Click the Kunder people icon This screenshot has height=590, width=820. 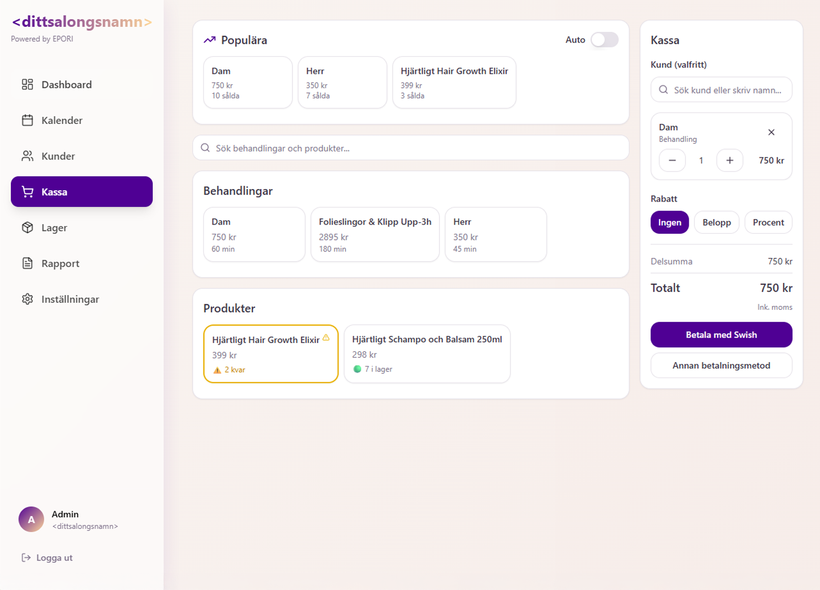tap(27, 156)
